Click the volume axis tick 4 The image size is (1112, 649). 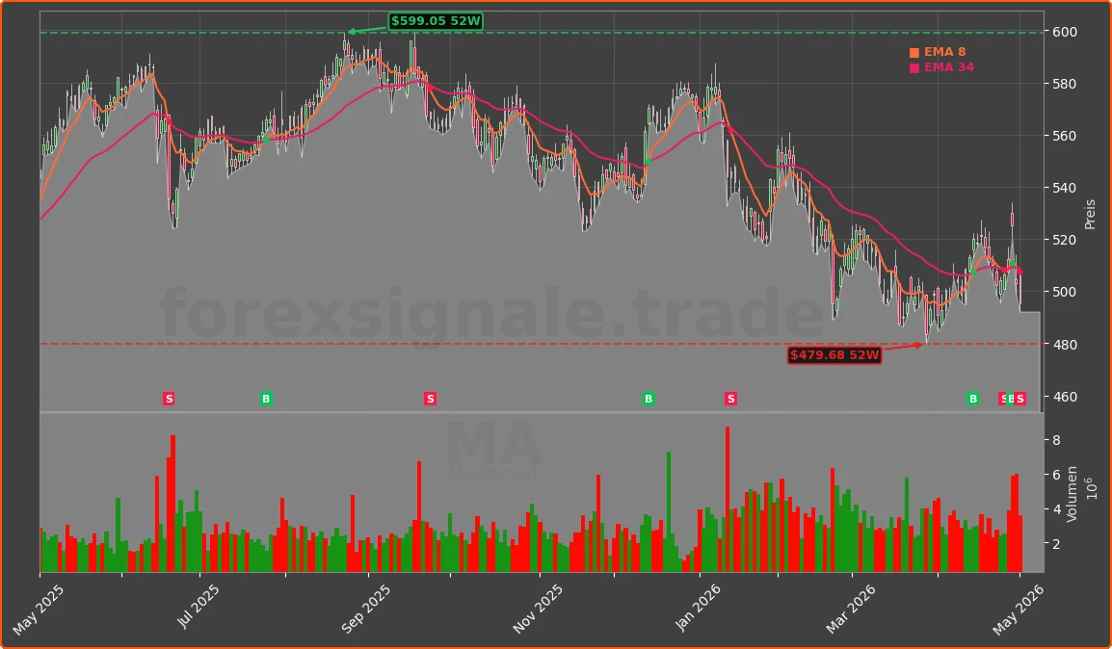click(1057, 509)
